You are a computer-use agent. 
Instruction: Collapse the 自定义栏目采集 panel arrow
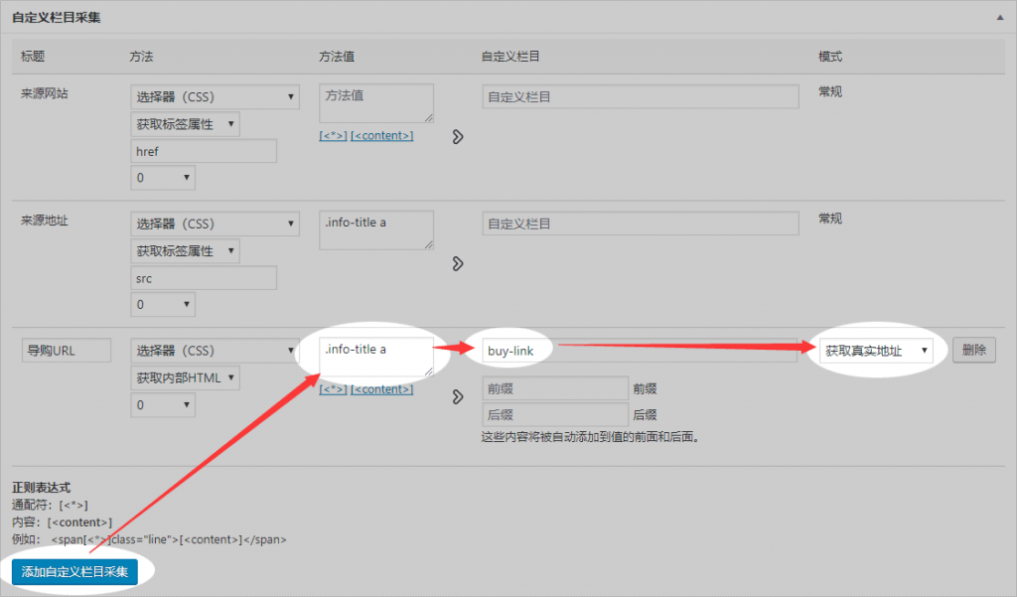[998, 19]
